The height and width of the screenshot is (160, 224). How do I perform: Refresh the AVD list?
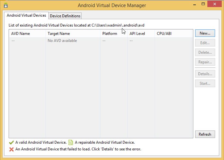click(205, 134)
